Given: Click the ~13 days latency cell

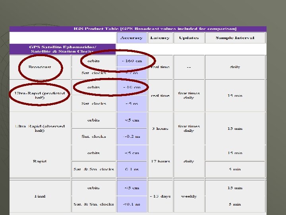Looking at the screenshot, I should pyautogui.click(x=160, y=196).
